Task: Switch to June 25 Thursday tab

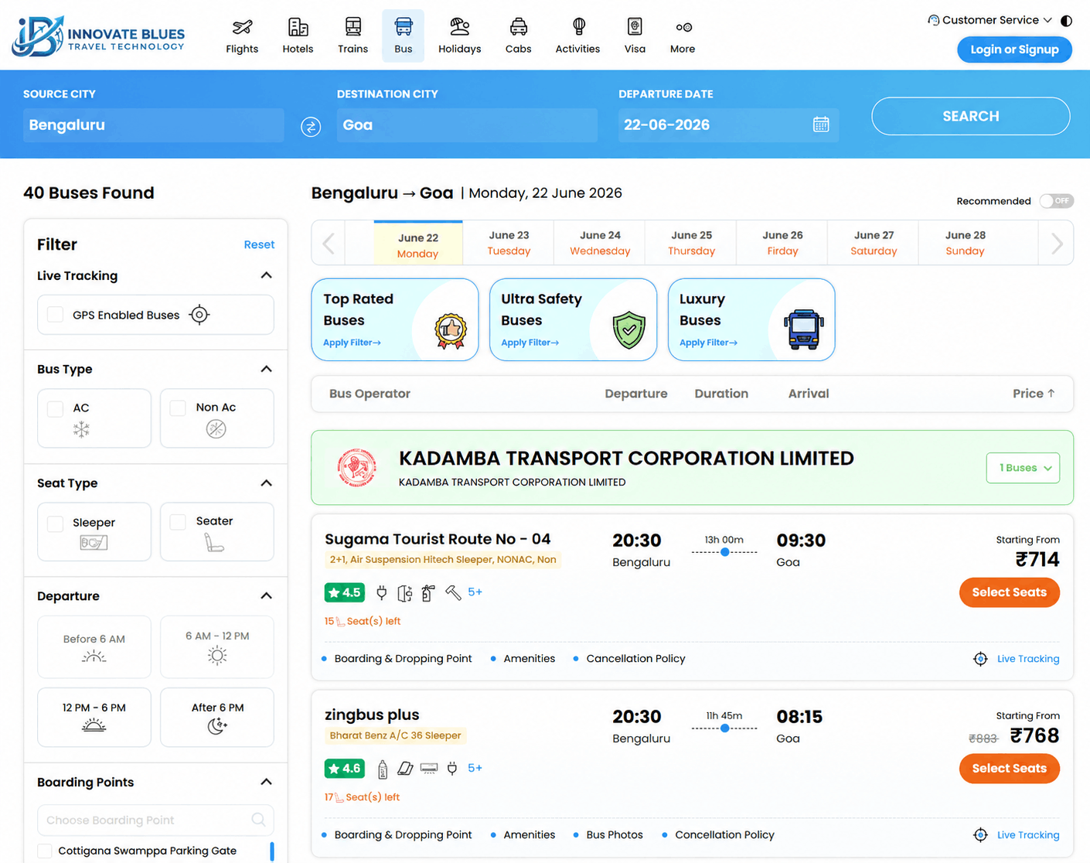Action: [x=691, y=243]
